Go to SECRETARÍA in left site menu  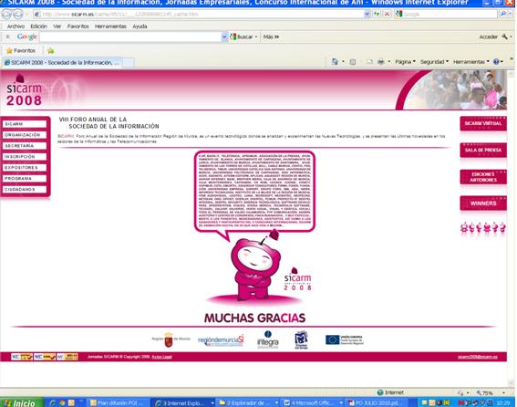pyautogui.click(x=25, y=146)
